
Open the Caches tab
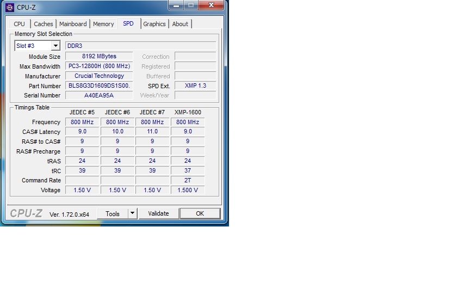click(x=44, y=24)
